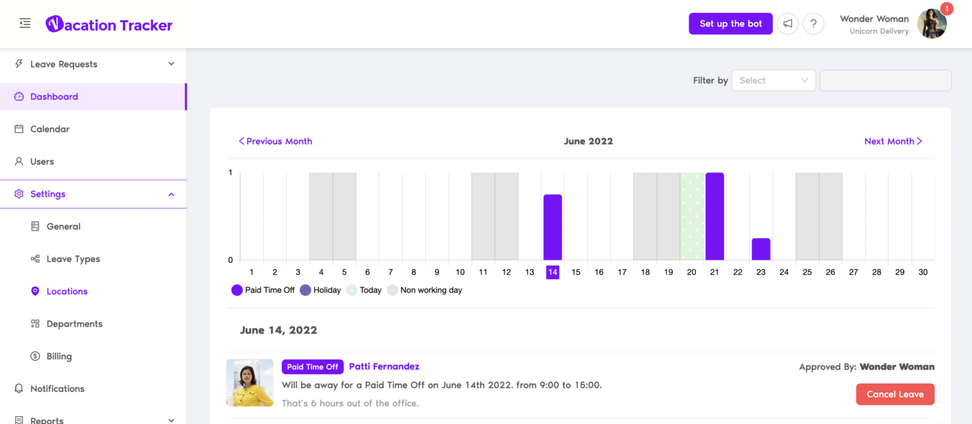Viewport: 972px width, 424px height.
Task: Open Calendar in the sidebar
Action: (x=93, y=129)
